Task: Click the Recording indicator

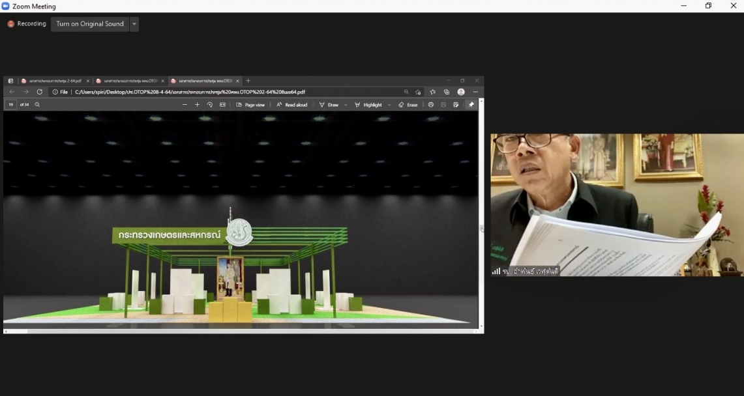Action: (27, 23)
